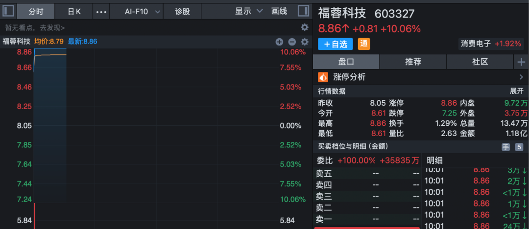
Task: Click the 买卖档位与明细 (金额) section header
Action: coord(353,146)
